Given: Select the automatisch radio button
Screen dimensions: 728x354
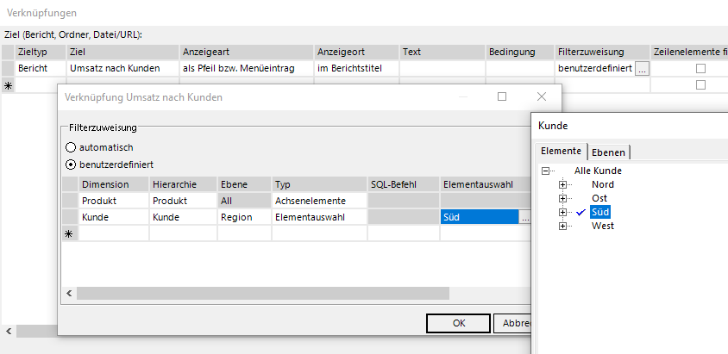Looking at the screenshot, I should pyautogui.click(x=71, y=147).
